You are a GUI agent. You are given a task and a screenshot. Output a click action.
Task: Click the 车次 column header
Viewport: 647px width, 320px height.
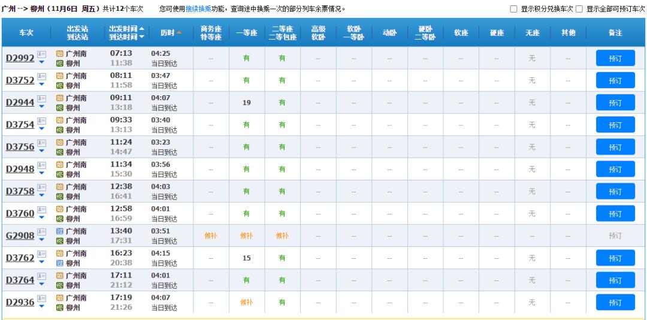click(26, 32)
